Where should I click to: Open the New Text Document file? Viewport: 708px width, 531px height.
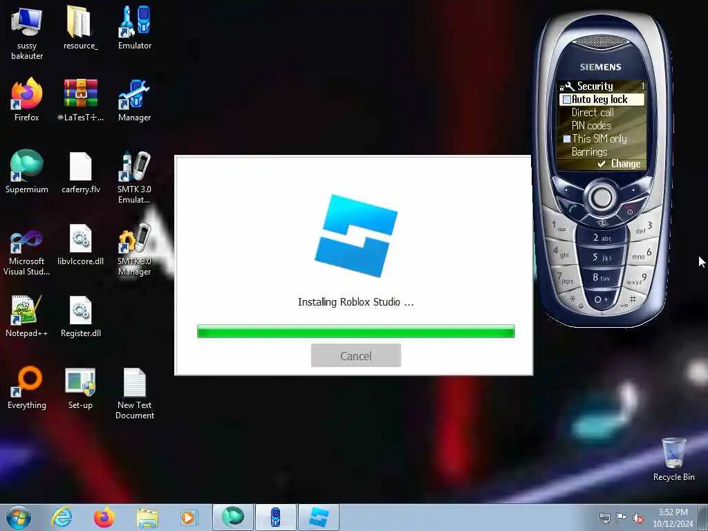[135, 393]
